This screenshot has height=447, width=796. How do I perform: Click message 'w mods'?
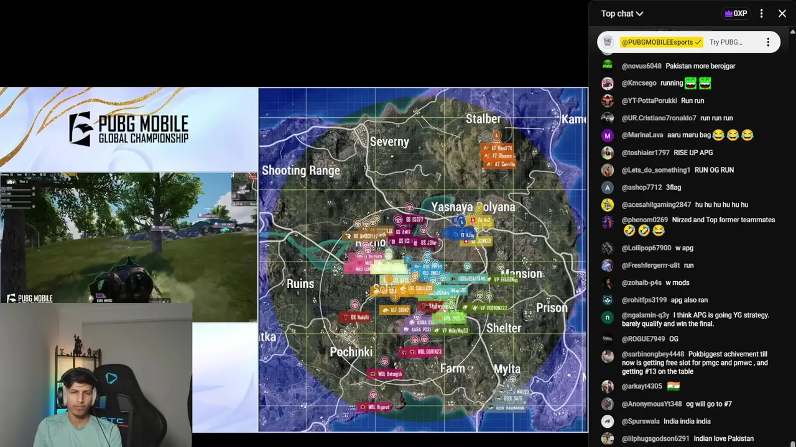pos(677,283)
